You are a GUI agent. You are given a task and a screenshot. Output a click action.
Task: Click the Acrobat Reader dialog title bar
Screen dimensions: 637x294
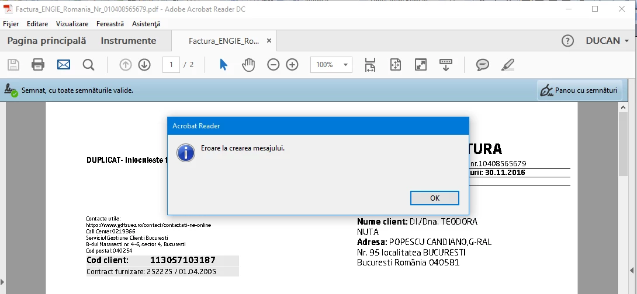[318, 126]
